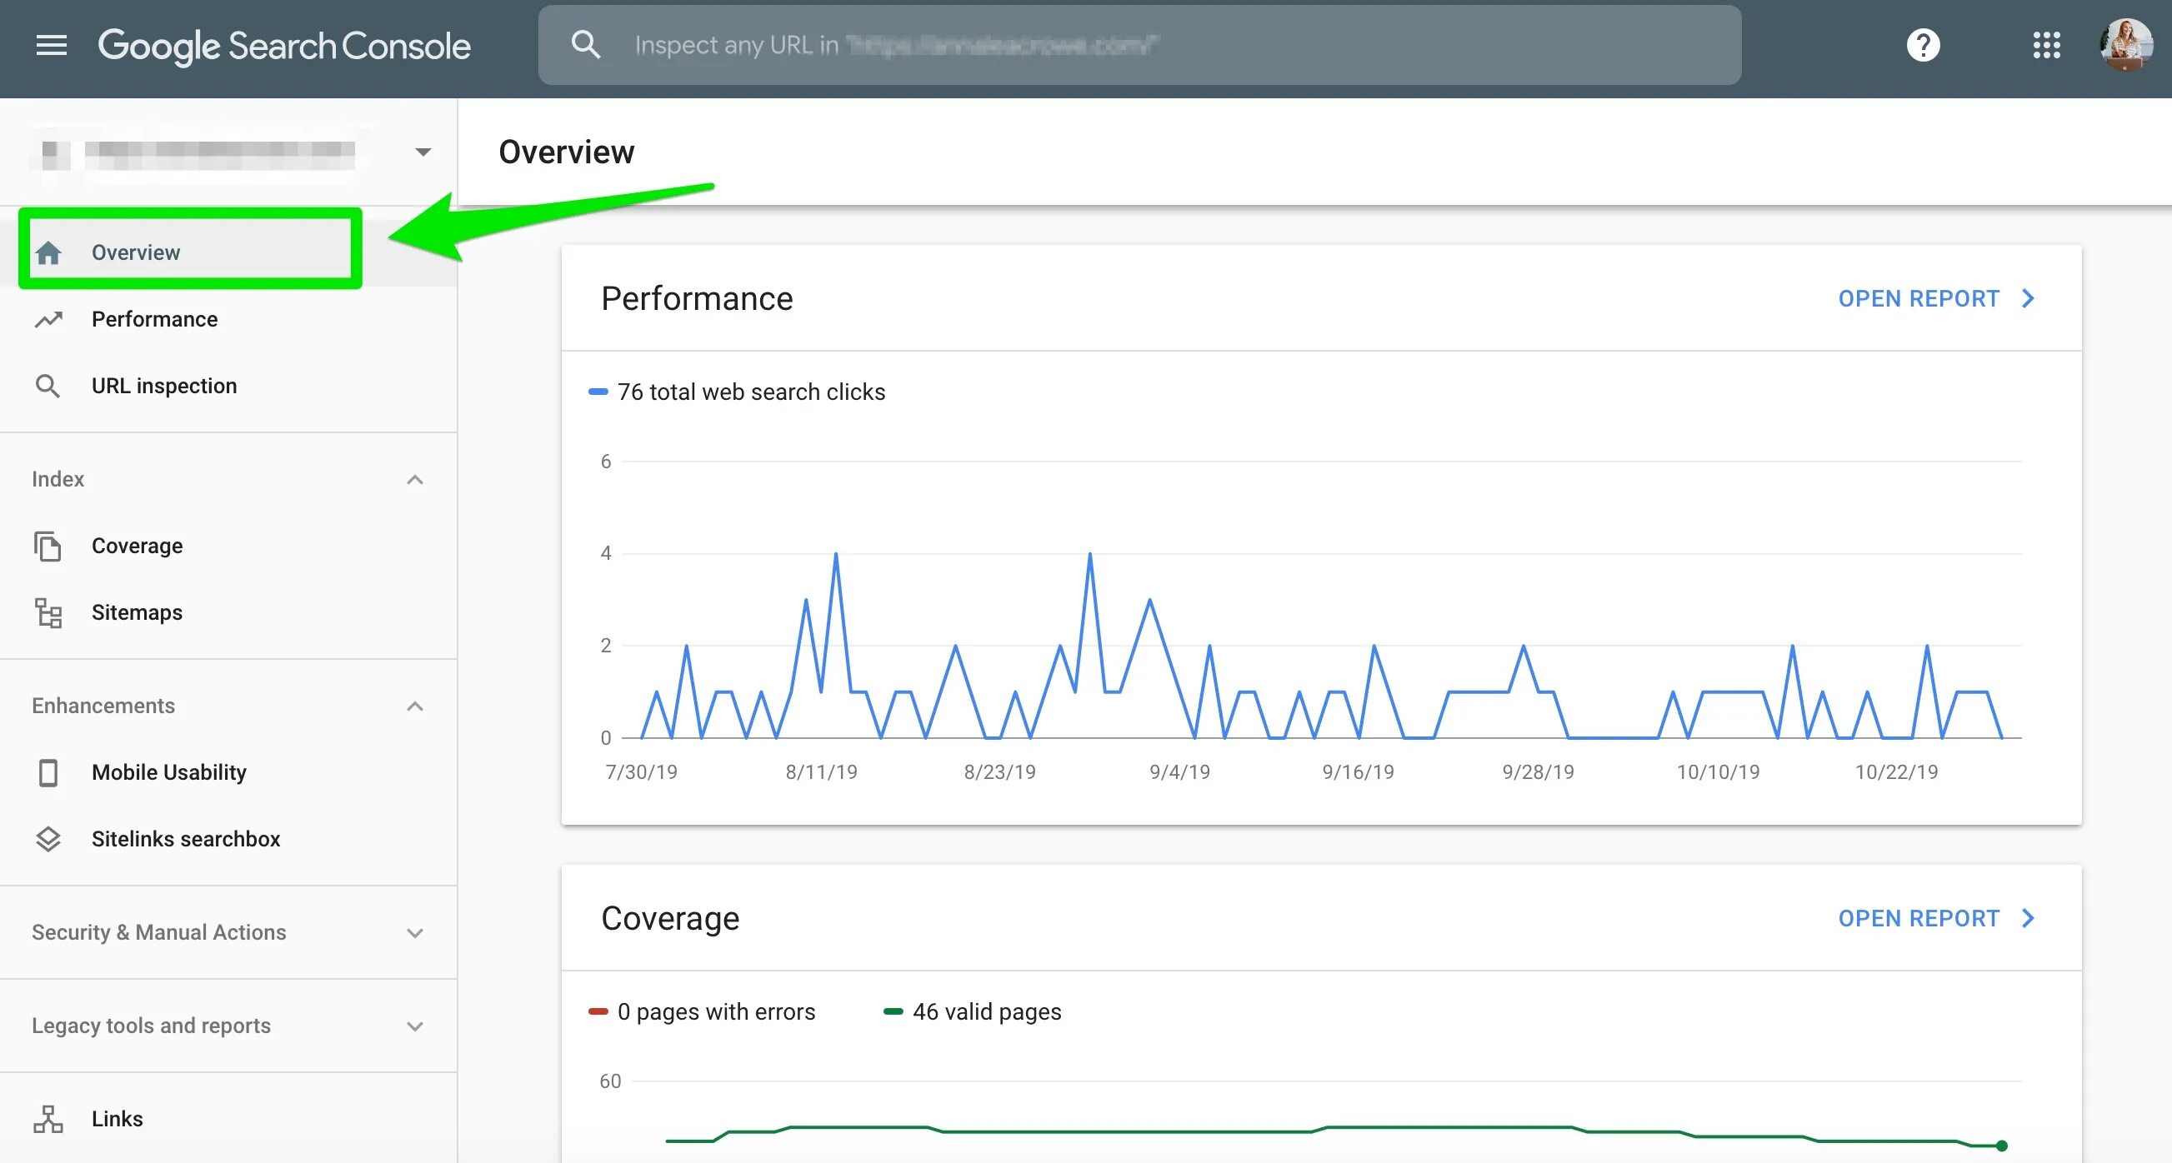Select URL inspection menu item
2172x1163 pixels.
(x=163, y=386)
